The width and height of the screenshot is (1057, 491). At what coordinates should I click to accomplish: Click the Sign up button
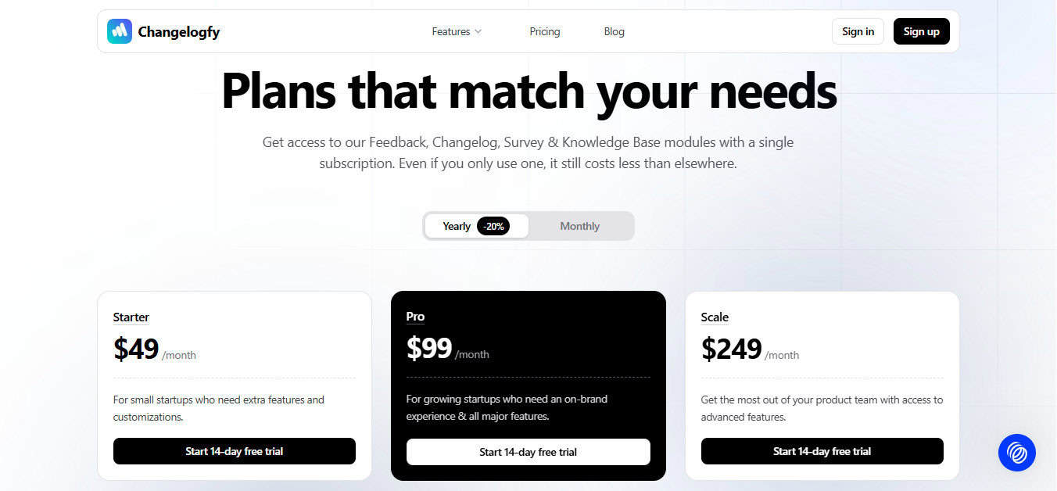tap(922, 31)
